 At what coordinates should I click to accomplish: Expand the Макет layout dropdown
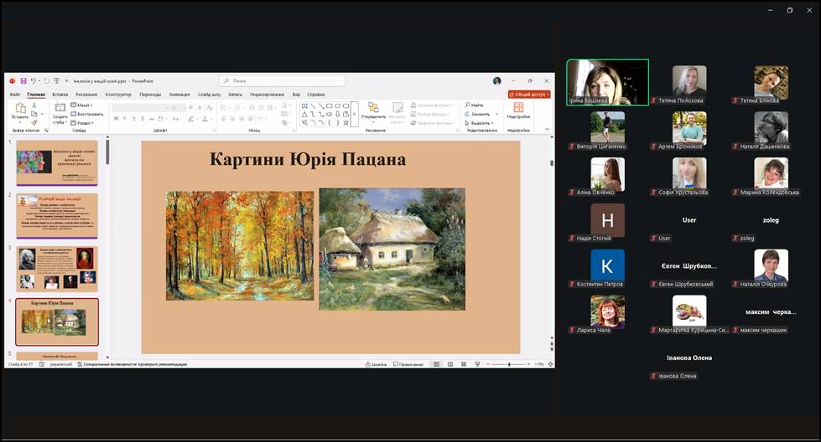[83, 105]
